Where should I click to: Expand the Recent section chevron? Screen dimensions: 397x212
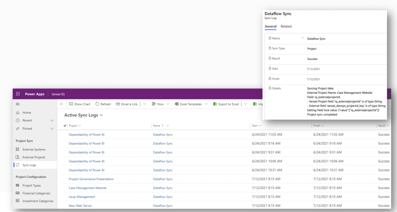[x=52, y=120]
